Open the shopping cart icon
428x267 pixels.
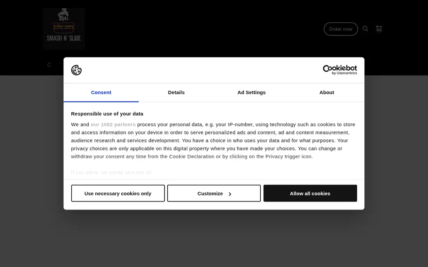[379, 29]
